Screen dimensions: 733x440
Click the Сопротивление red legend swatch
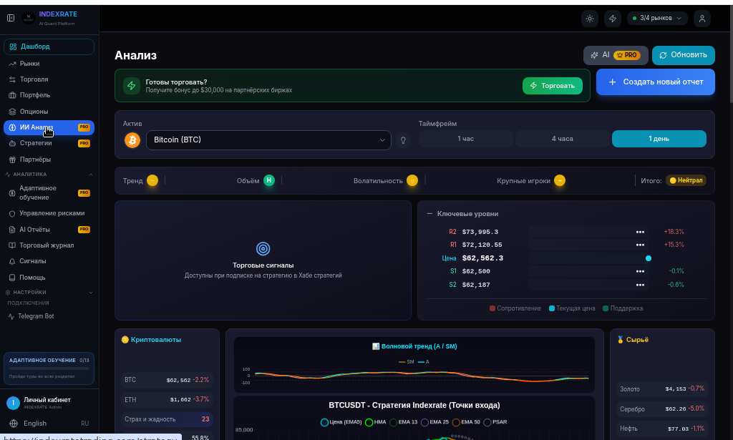point(492,308)
